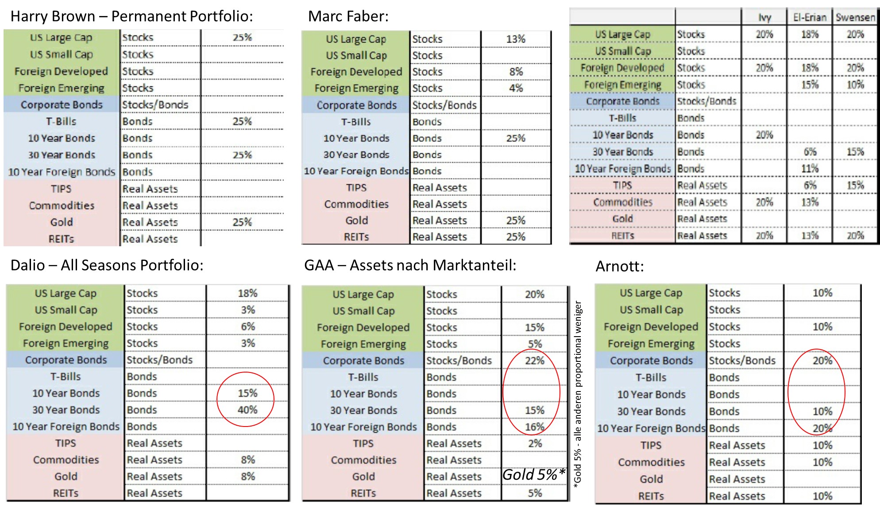The image size is (880, 508).
Task: Select the 11% value in El-Erian column
Action: tap(810, 168)
